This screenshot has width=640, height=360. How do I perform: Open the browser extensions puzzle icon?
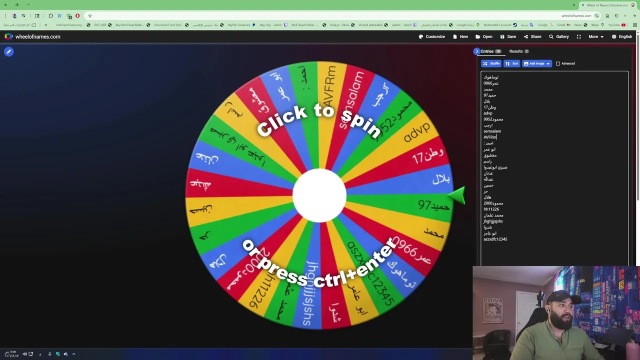click(x=50, y=15)
